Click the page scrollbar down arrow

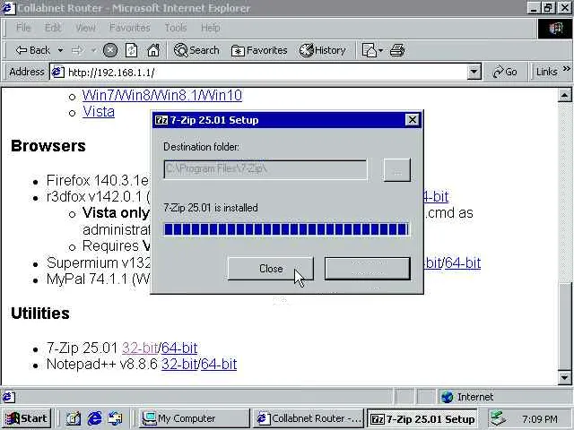564,377
